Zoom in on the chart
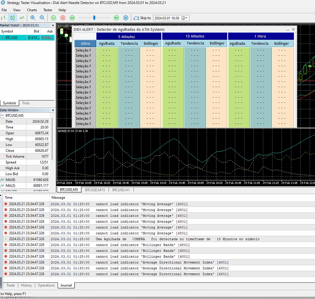 (x=33, y=18)
